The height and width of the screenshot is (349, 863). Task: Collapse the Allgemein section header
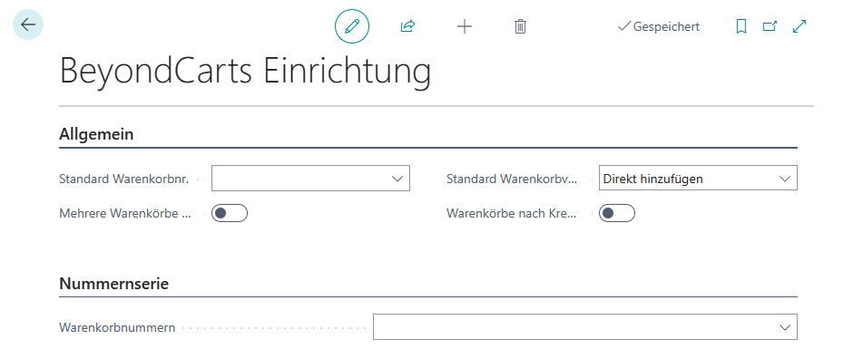(x=96, y=134)
